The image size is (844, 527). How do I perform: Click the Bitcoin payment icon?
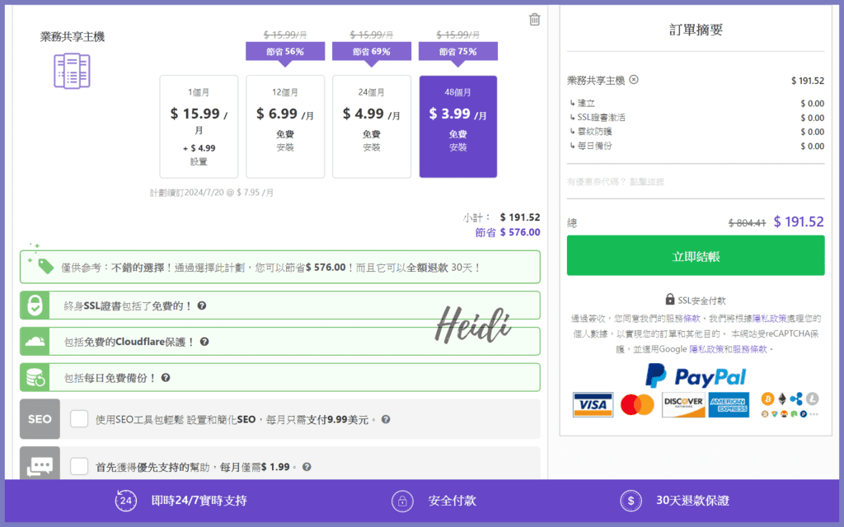767,399
